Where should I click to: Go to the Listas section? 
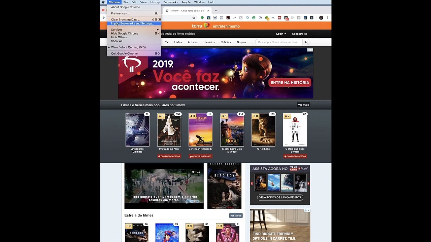tap(178, 42)
